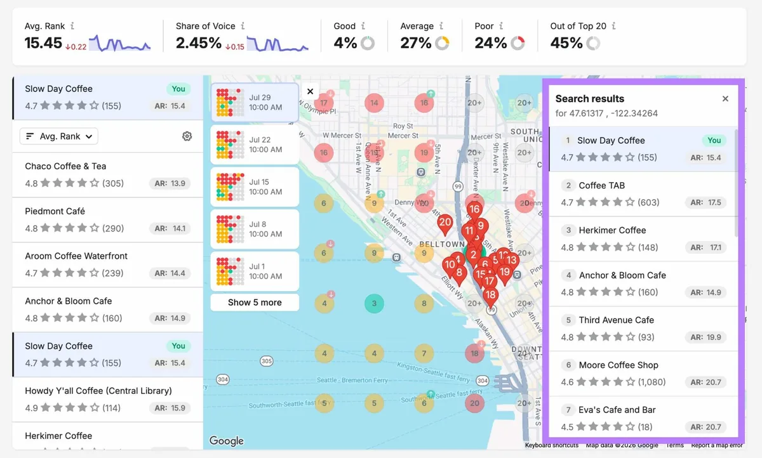762x458 pixels.
Task: Open the Google logo on the map
Action: click(x=227, y=441)
